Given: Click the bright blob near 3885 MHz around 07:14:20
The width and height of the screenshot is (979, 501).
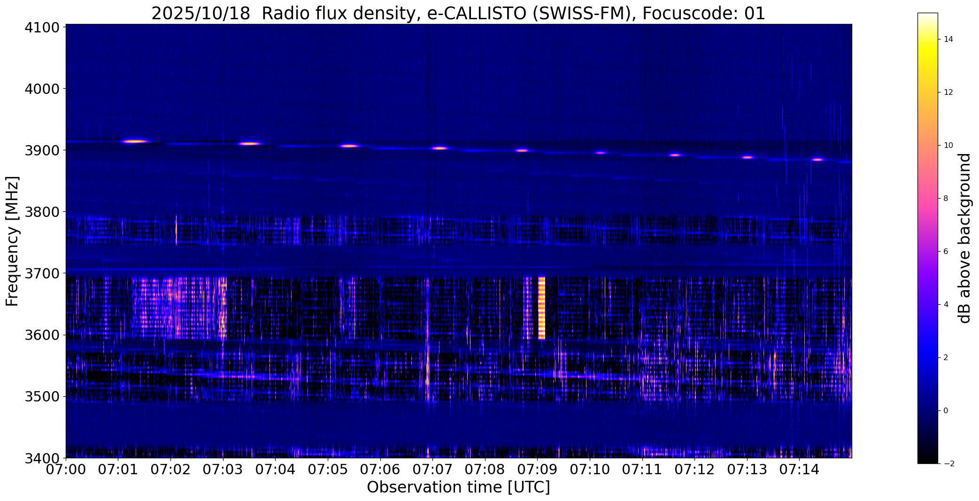Looking at the screenshot, I should click(817, 160).
